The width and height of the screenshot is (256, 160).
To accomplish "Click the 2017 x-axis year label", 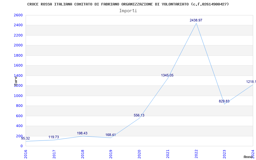I will pos(54,154).
